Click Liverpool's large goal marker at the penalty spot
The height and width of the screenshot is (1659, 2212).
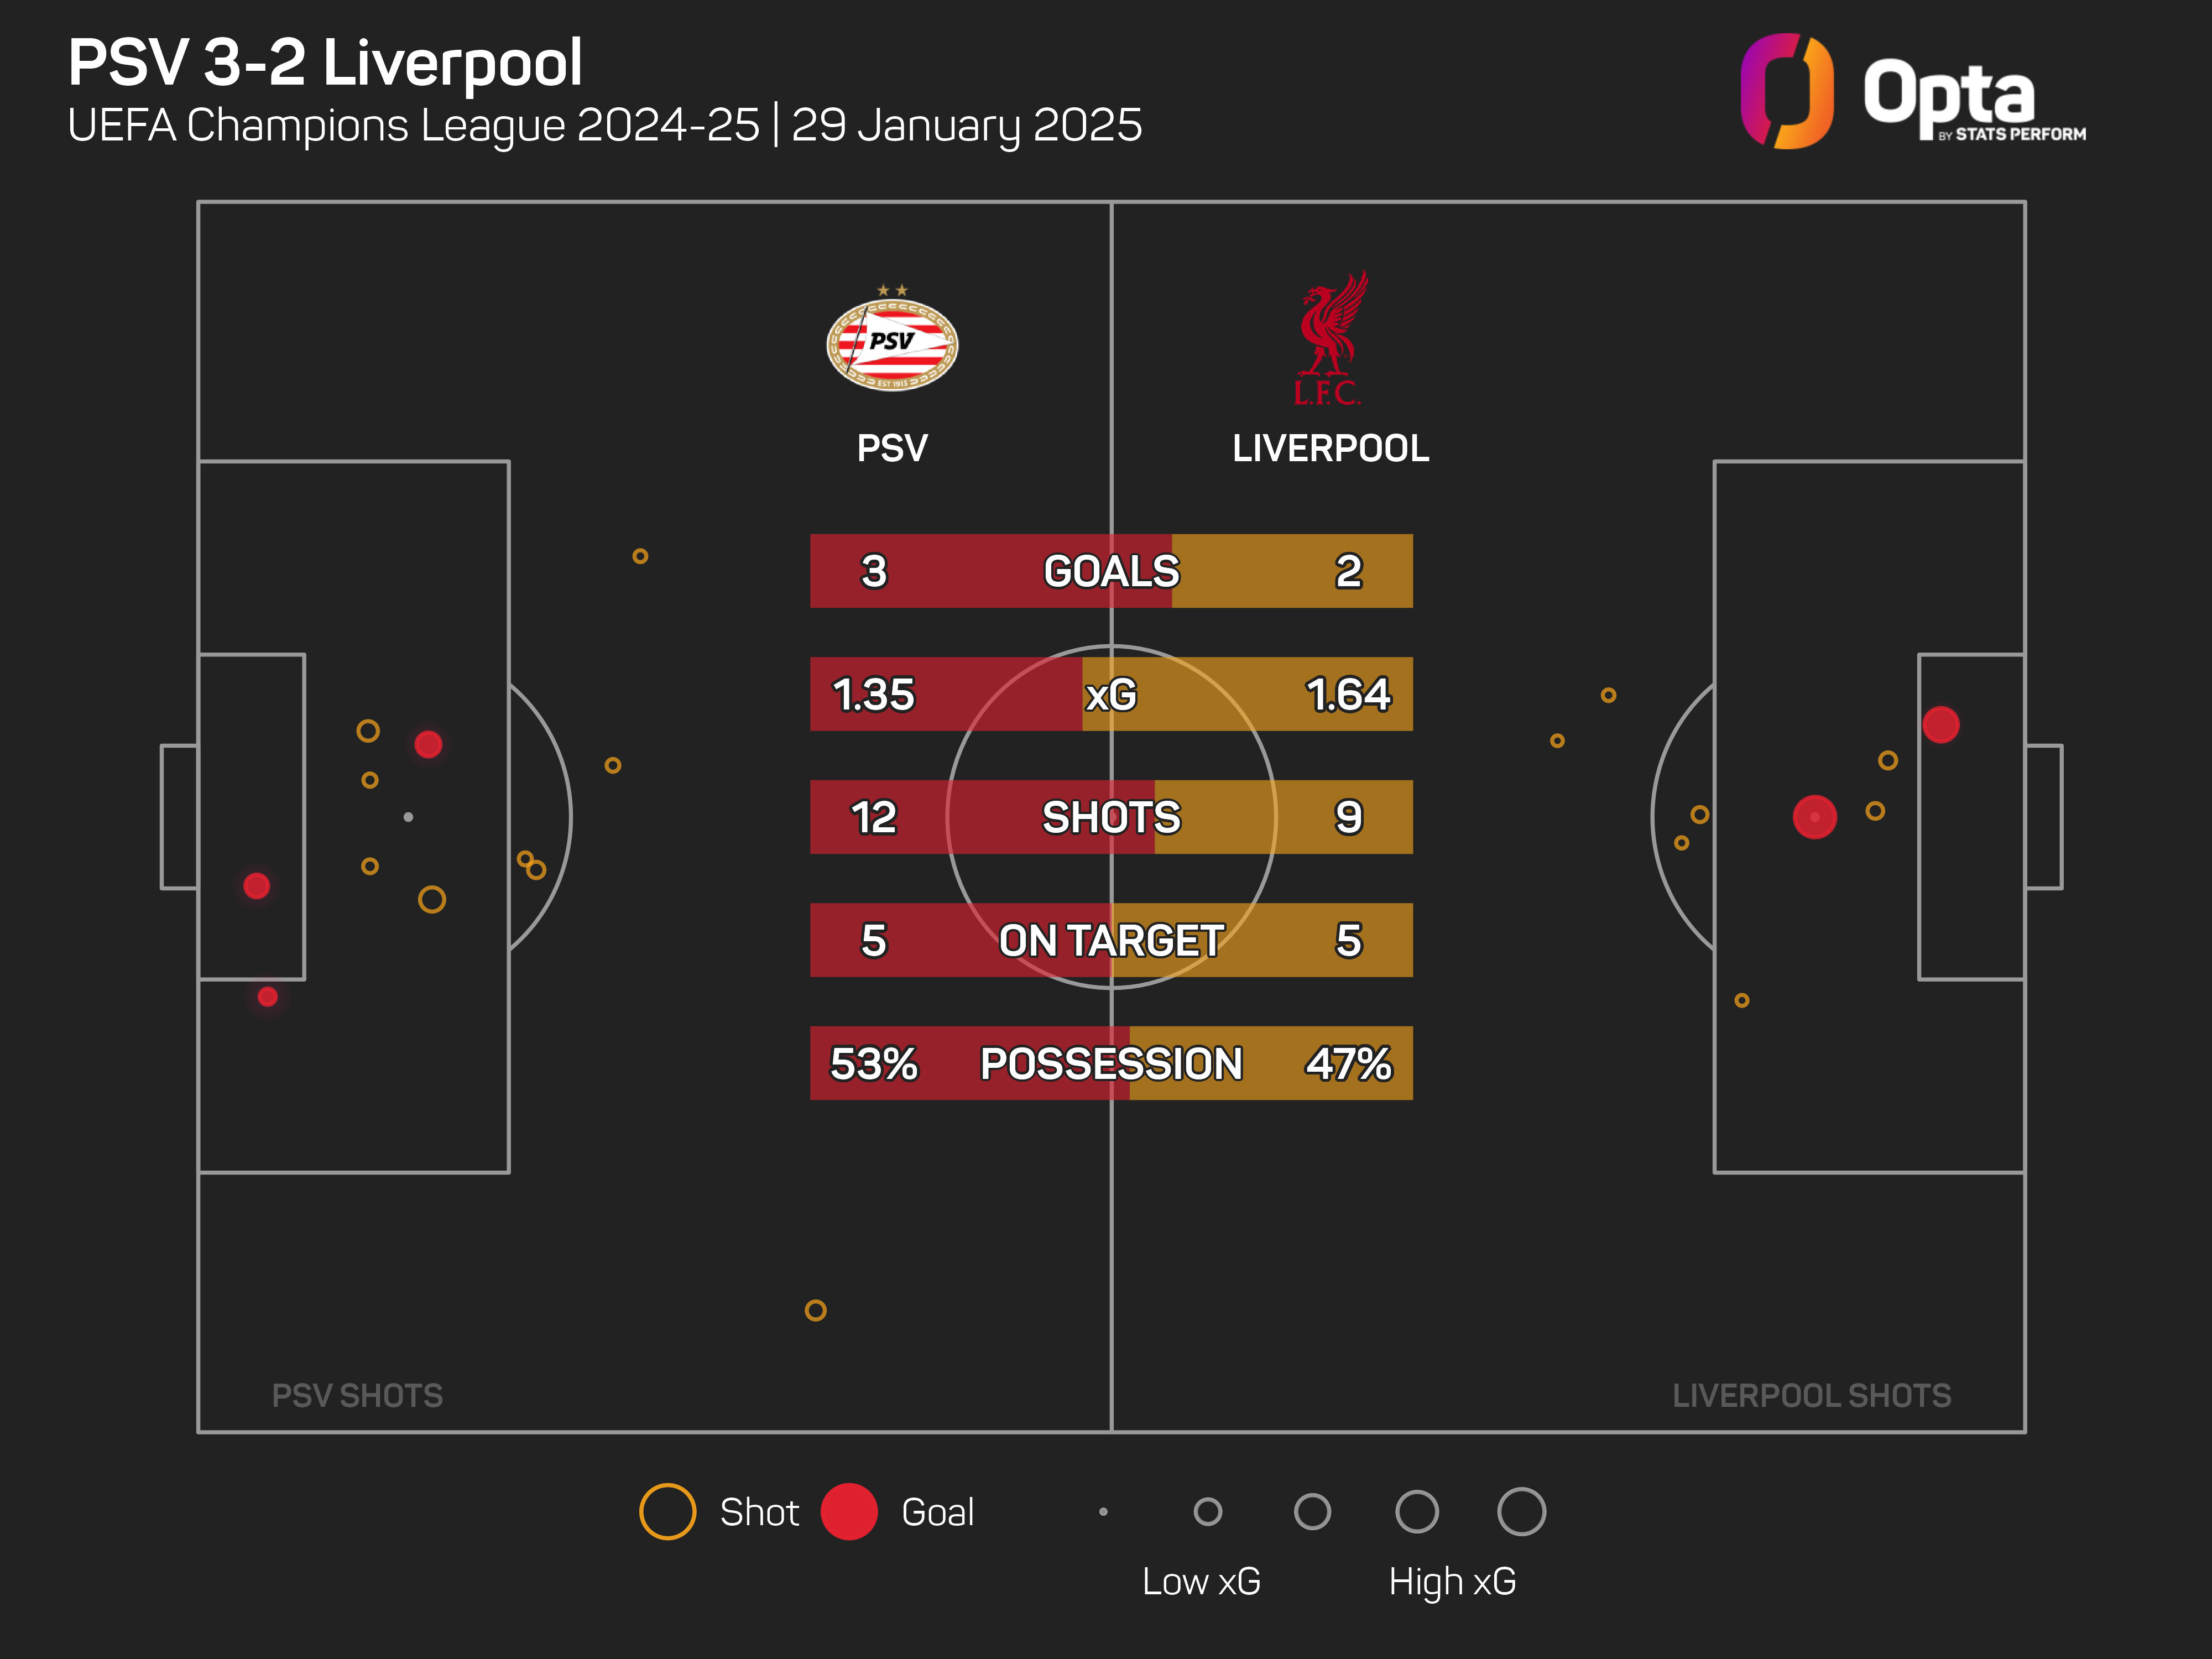[1814, 817]
